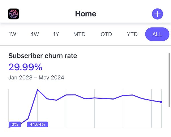Click the Jan 2023 – May 2024 date range

click(x=36, y=77)
